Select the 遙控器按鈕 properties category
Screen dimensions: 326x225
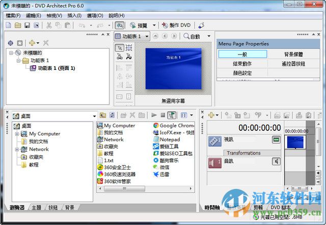coord(293,64)
